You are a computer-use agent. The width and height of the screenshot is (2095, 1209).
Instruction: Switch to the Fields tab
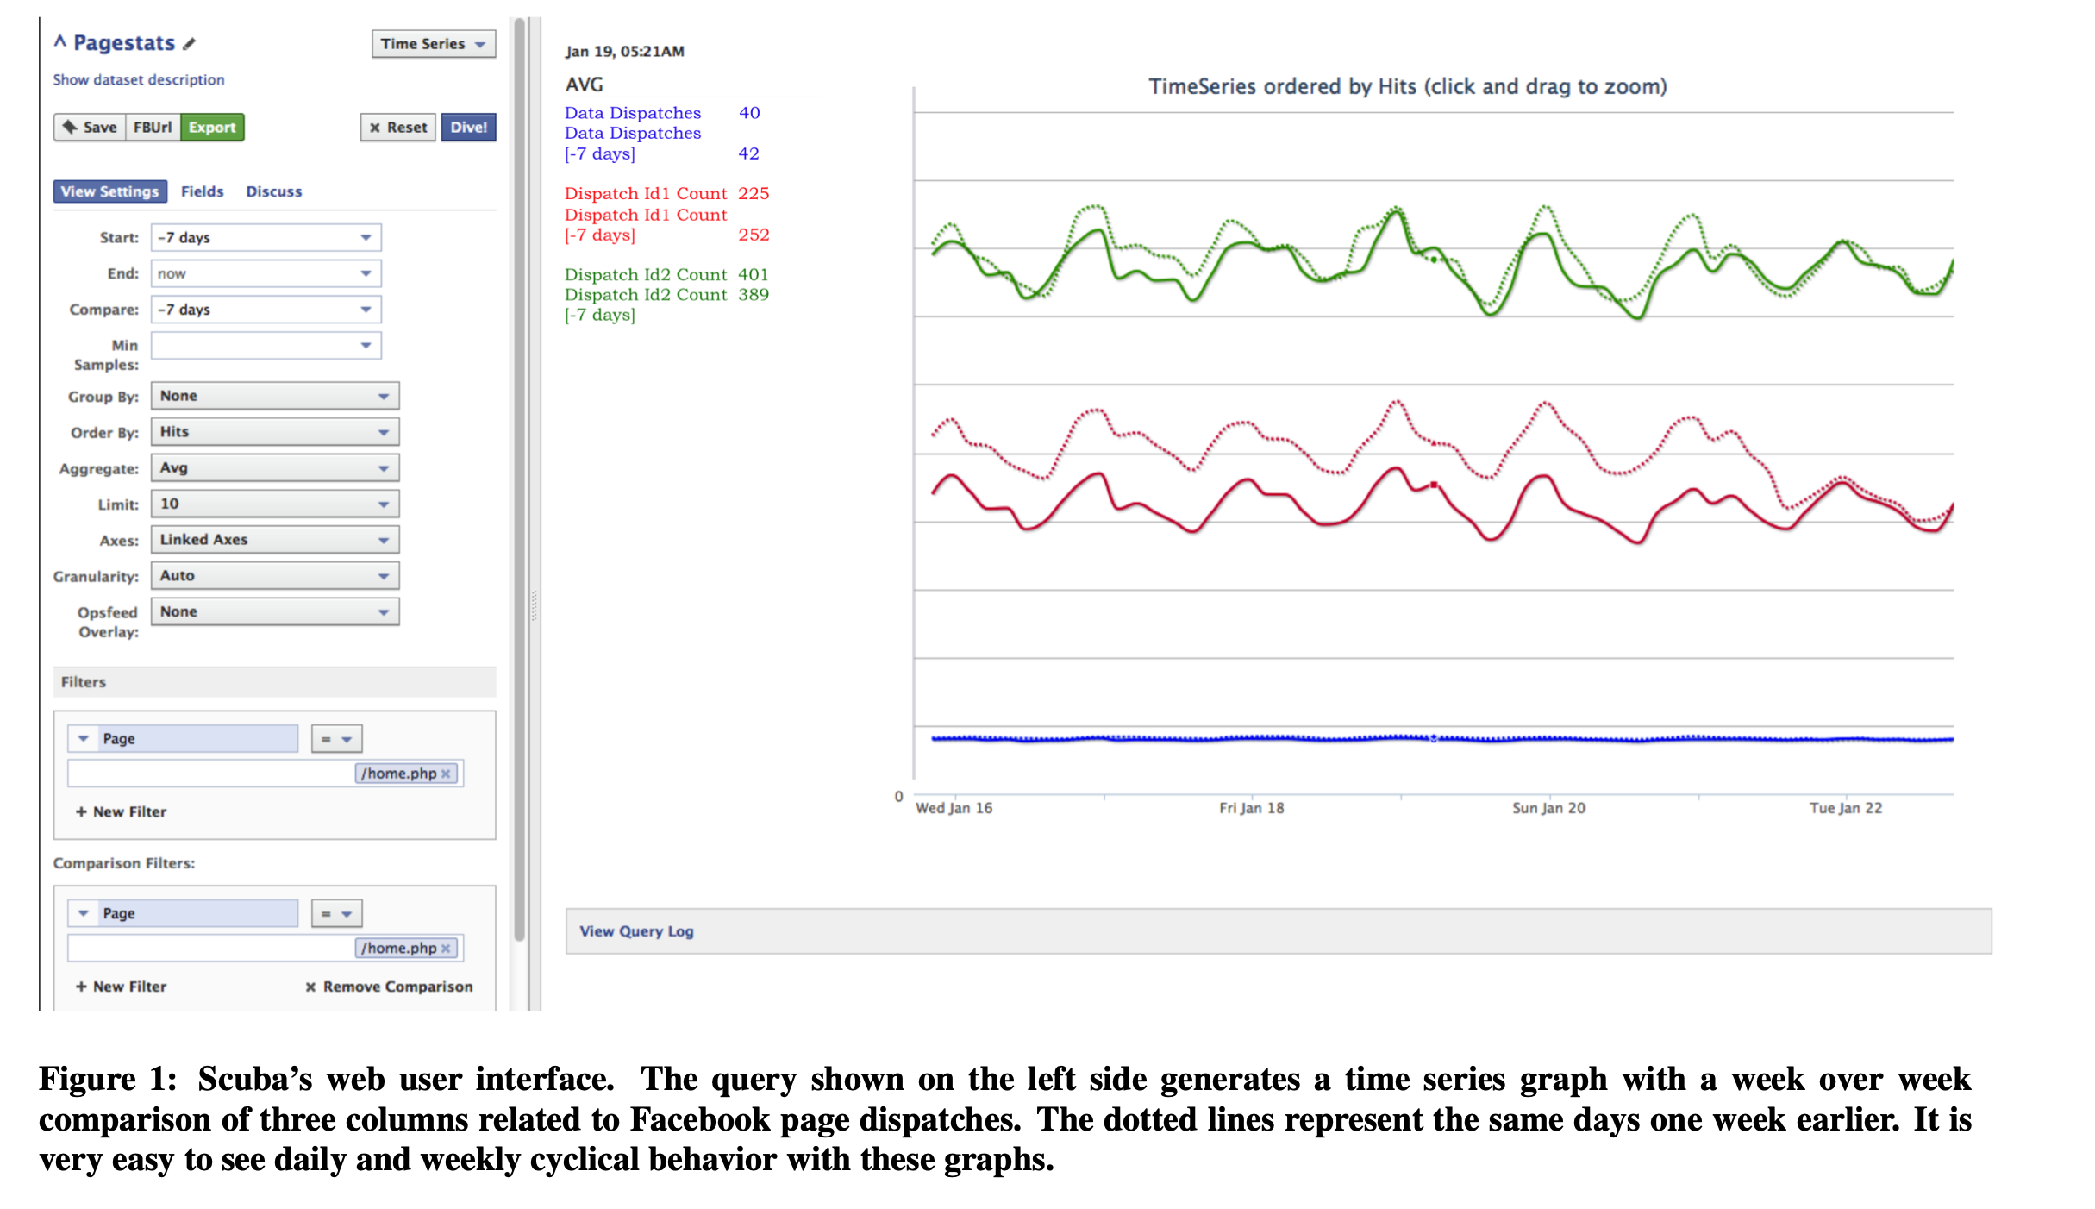coord(203,191)
